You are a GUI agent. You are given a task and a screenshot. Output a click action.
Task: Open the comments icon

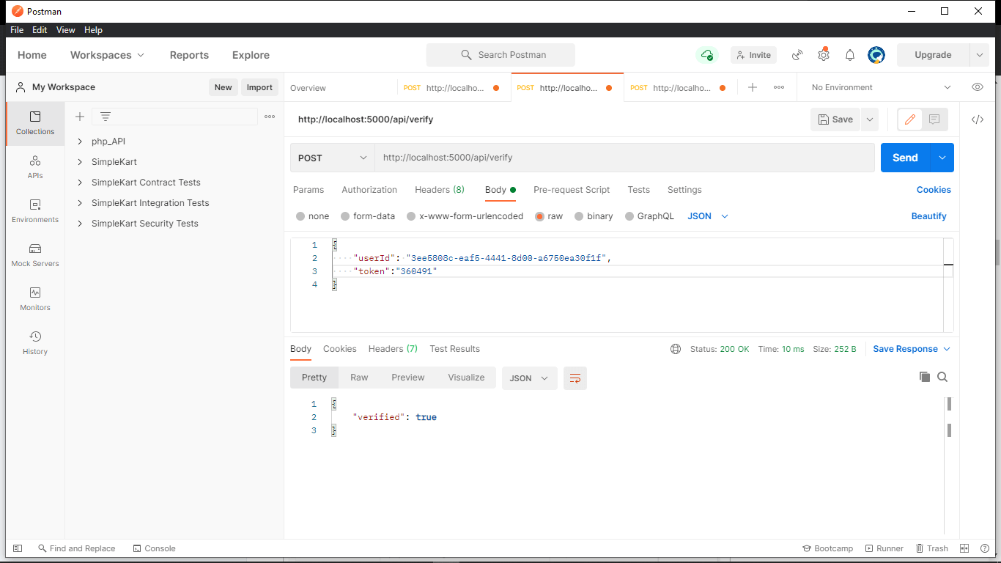934,119
